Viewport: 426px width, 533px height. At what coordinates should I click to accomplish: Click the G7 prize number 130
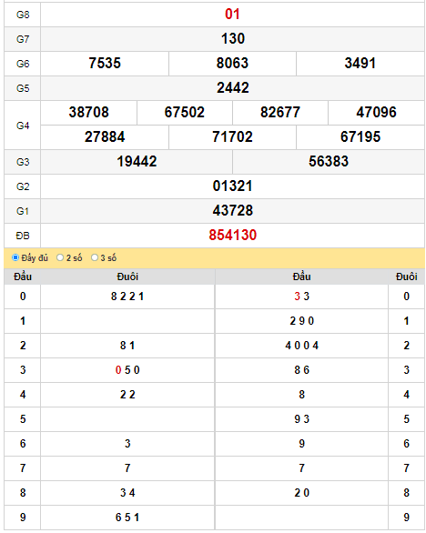(233, 39)
